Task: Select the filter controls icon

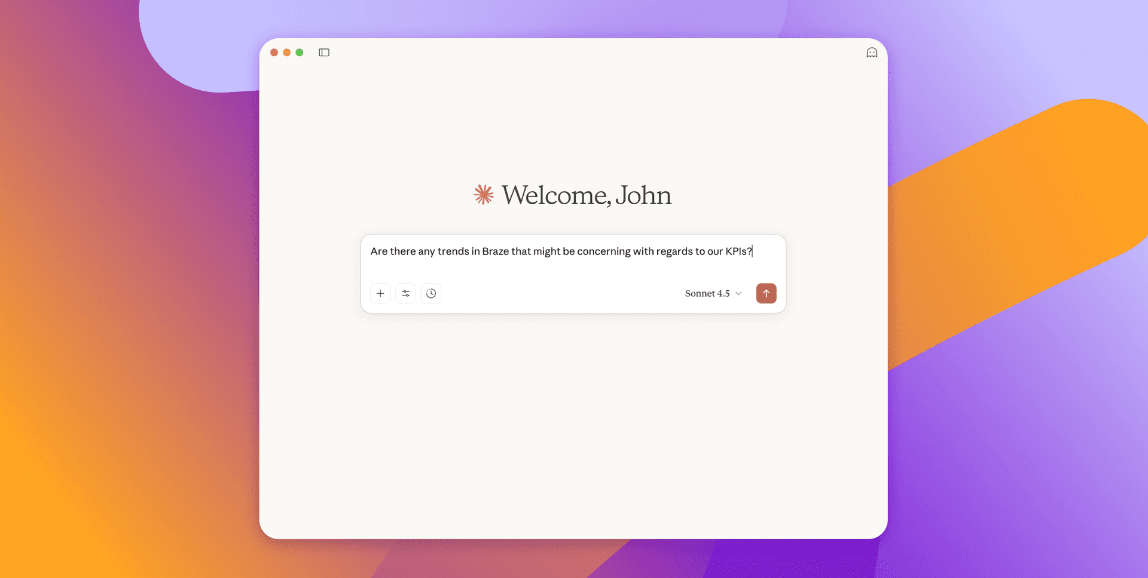Action: click(405, 293)
